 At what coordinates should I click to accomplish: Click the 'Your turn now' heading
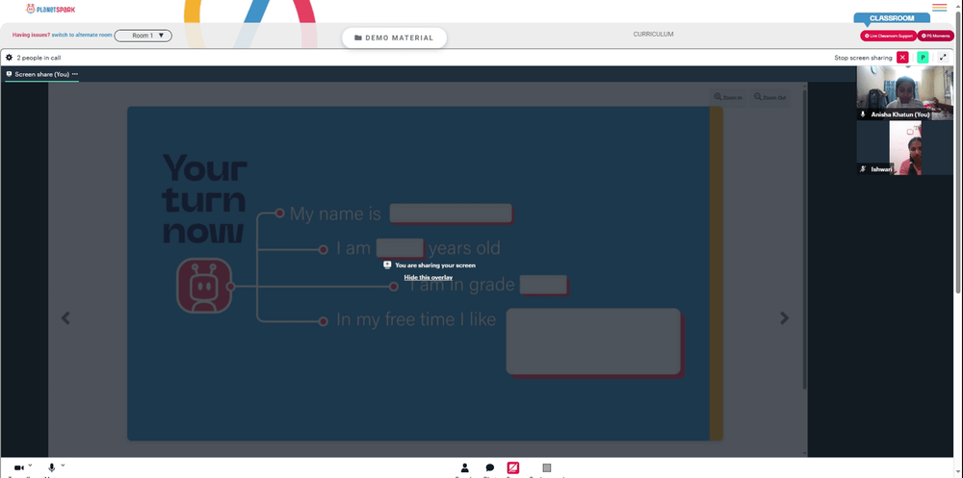tap(205, 199)
